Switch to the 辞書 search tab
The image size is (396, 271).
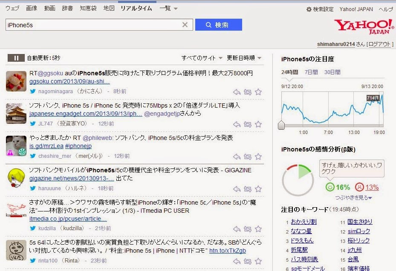[67, 9]
